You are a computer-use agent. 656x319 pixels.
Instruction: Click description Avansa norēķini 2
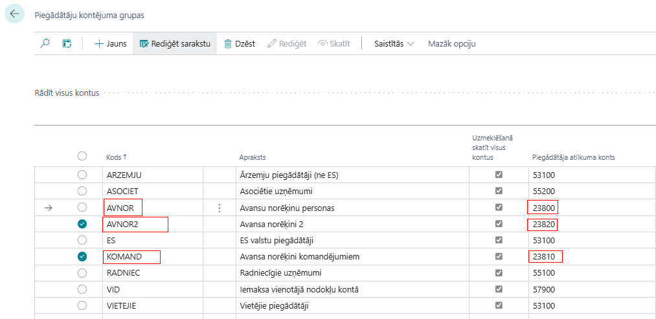tap(271, 224)
